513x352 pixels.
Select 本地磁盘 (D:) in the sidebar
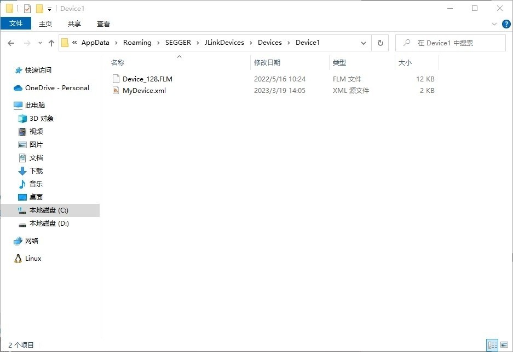point(49,224)
